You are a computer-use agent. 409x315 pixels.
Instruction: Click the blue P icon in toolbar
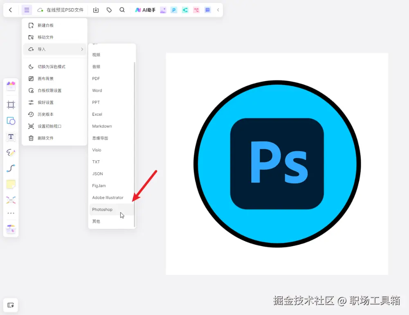174,10
